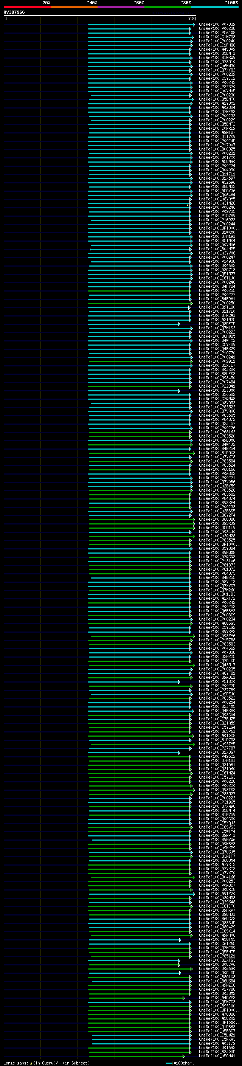Image resolution: width=242 pixels, height=1066 pixels.
Task: Select label UniRef100_A1YQX2
Action: pos(217,104)
